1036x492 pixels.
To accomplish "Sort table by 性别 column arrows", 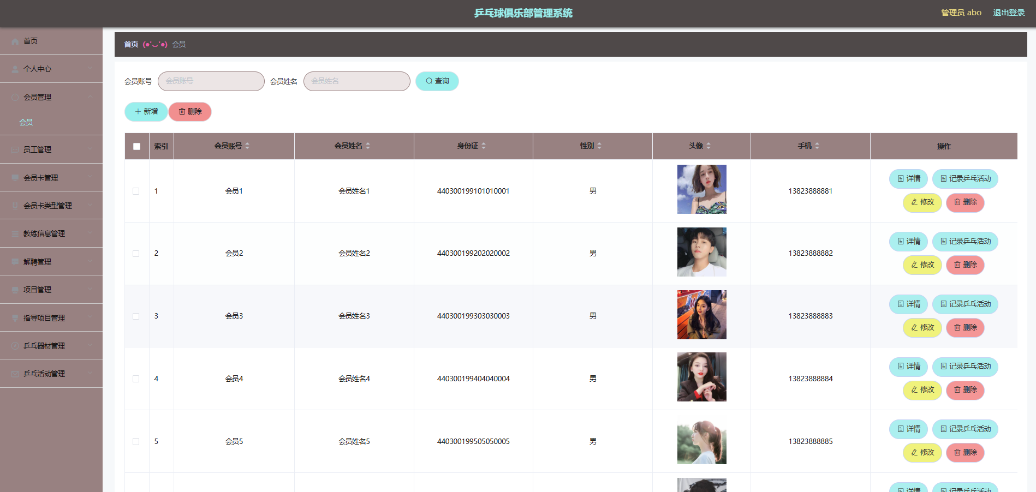I will tap(599, 146).
